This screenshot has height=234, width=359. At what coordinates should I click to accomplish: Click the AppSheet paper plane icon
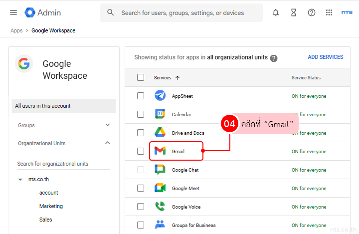tap(160, 96)
